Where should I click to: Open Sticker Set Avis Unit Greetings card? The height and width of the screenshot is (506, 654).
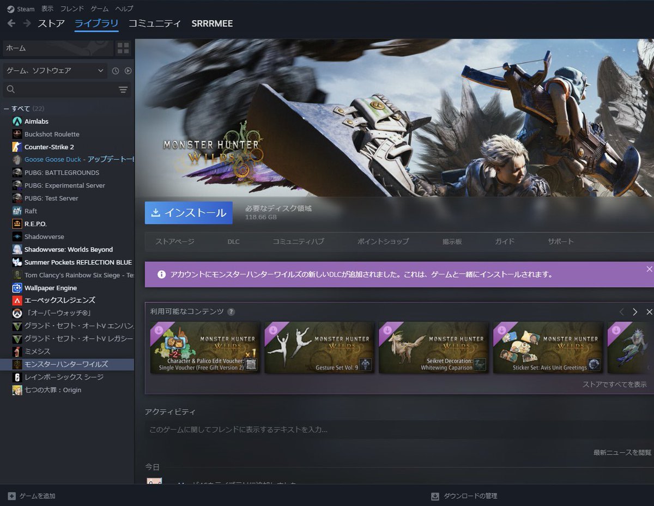click(x=548, y=348)
